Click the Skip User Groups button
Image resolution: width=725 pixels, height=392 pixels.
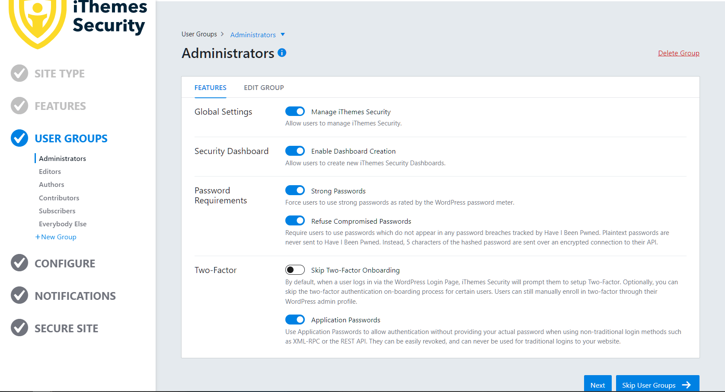point(658,384)
